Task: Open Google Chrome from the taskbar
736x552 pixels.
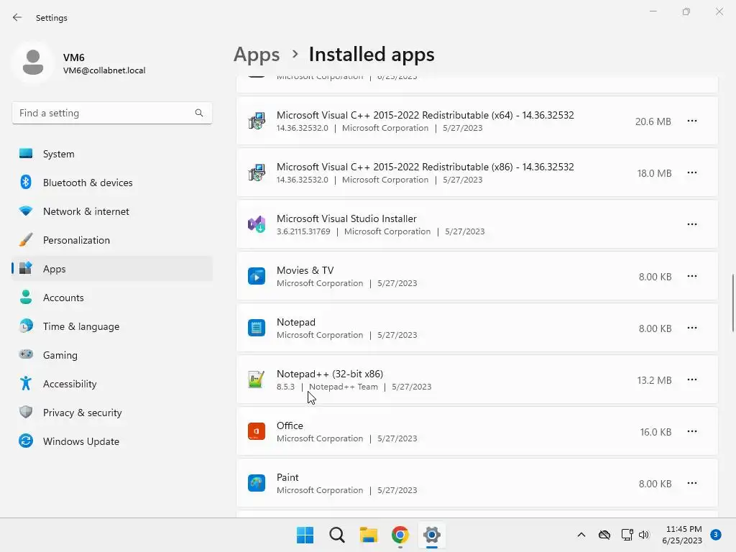Action: pyautogui.click(x=400, y=535)
